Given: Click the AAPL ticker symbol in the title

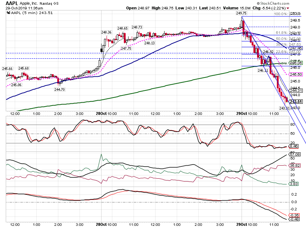Looking at the screenshot, I should [12, 3].
